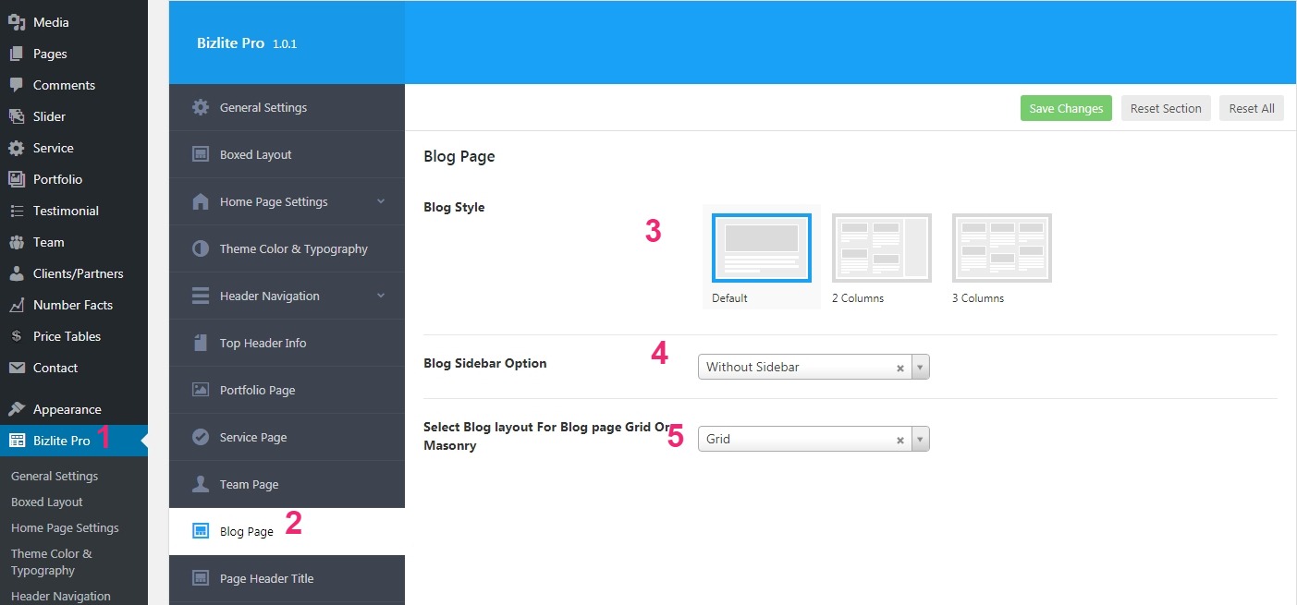Image resolution: width=1297 pixels, height=605 pixels.
Task: Clear the Grid layout selection
Action: pos(900,440)
